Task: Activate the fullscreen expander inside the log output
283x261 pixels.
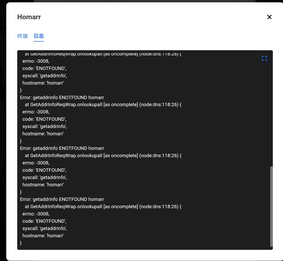Action: 264,58
